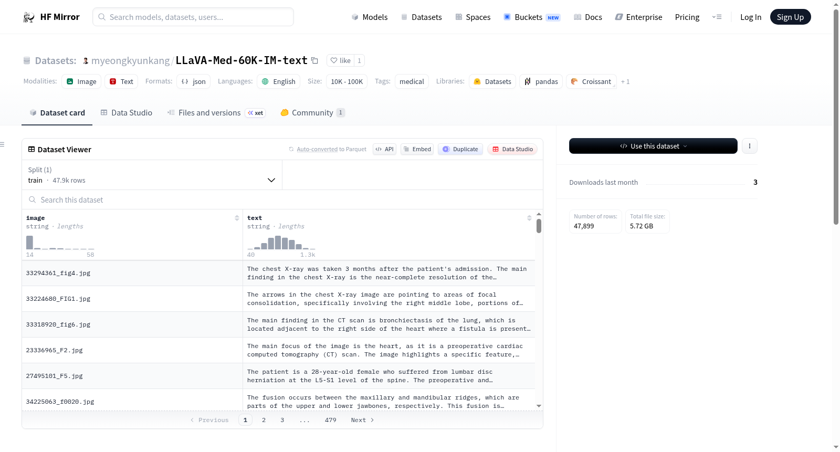Open the row text about bronchiectasis of the lung

click(389, 324)
